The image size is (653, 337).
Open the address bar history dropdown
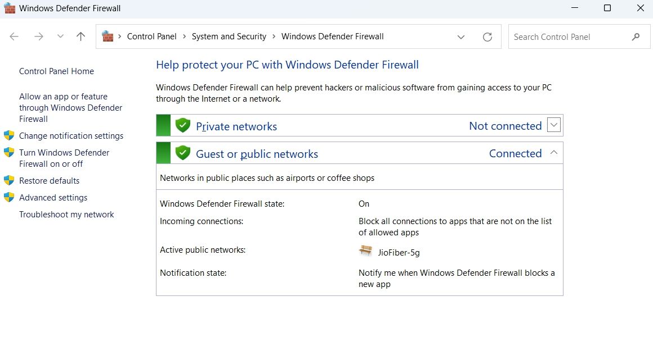click(461, 37)
